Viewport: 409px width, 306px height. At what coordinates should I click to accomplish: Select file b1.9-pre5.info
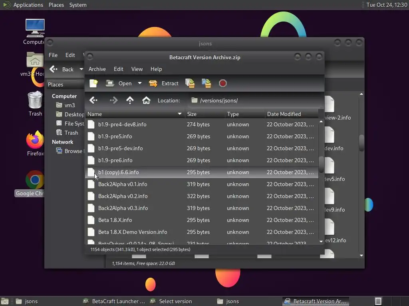[202, 136]
